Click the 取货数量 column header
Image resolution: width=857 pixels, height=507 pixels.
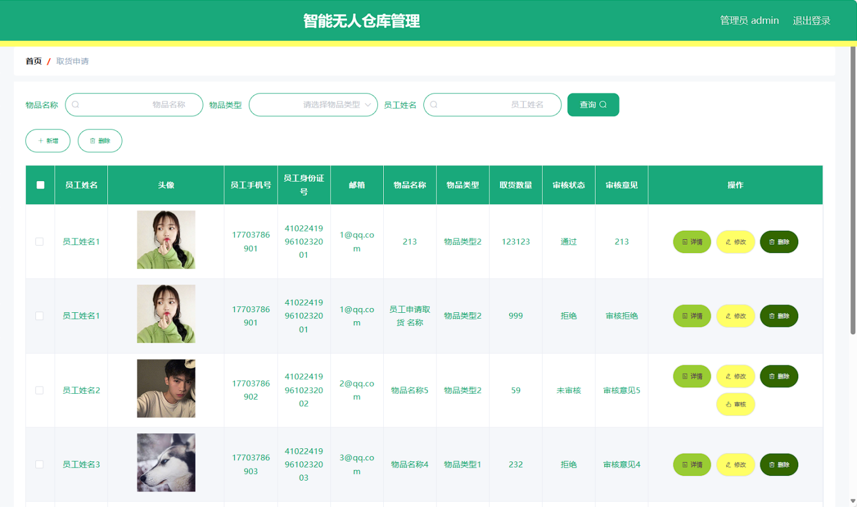click(x=516, y=185)
